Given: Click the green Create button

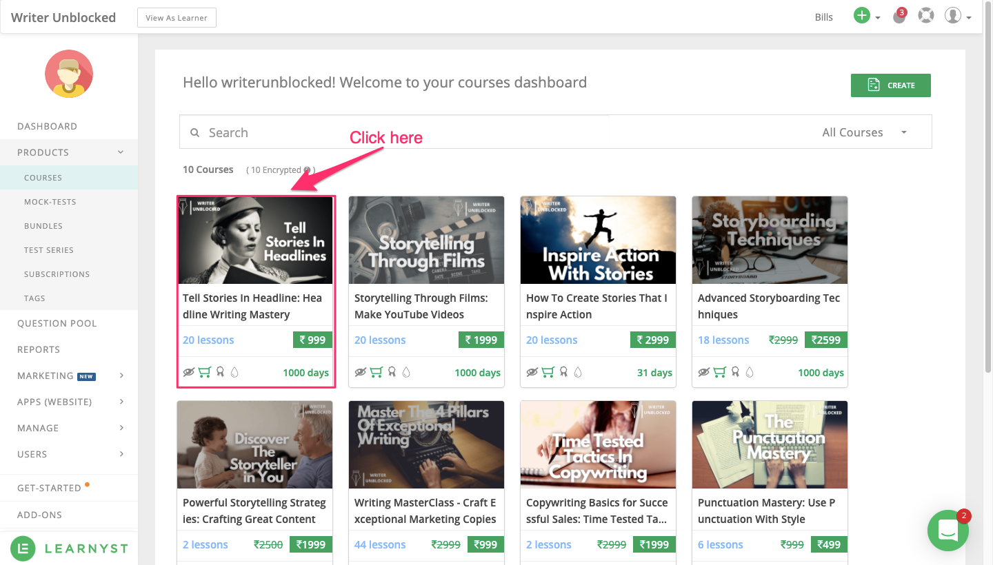Looking at the screenshot, I should pos(890,85).
